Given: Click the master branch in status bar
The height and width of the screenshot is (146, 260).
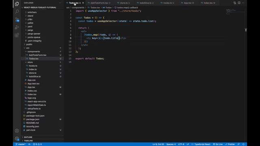Looking at the screenshot, I should tap(21, 144).
